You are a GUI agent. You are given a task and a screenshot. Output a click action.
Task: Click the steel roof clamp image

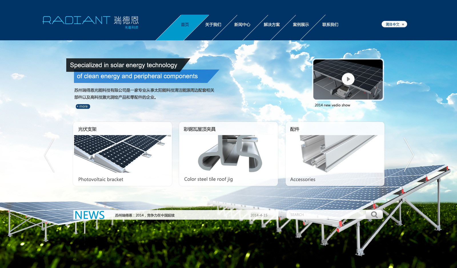(230, 154)
